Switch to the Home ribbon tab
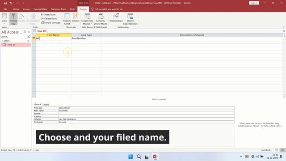Screen dimensions: 286x161 16,9
